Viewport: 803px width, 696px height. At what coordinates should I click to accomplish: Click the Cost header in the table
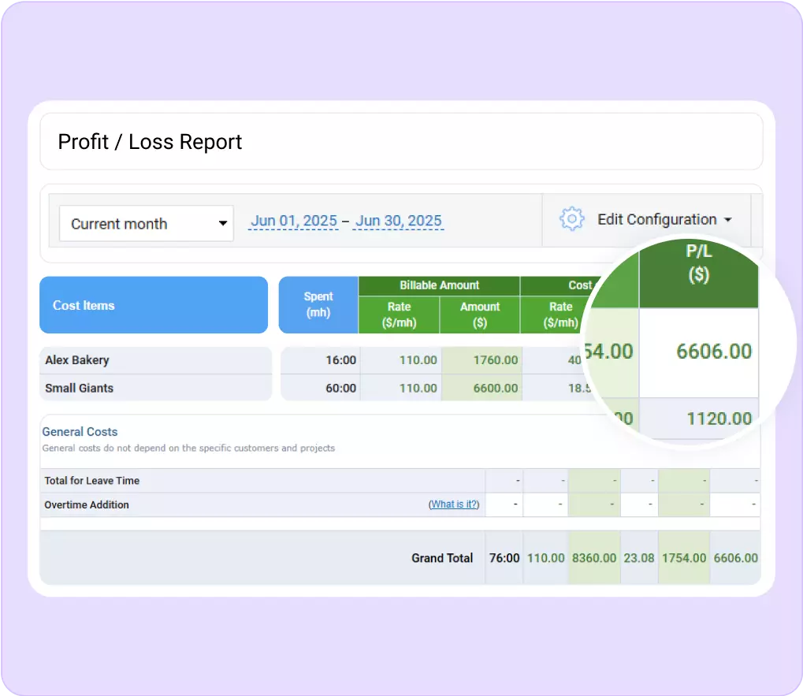(x=580, y=285)
